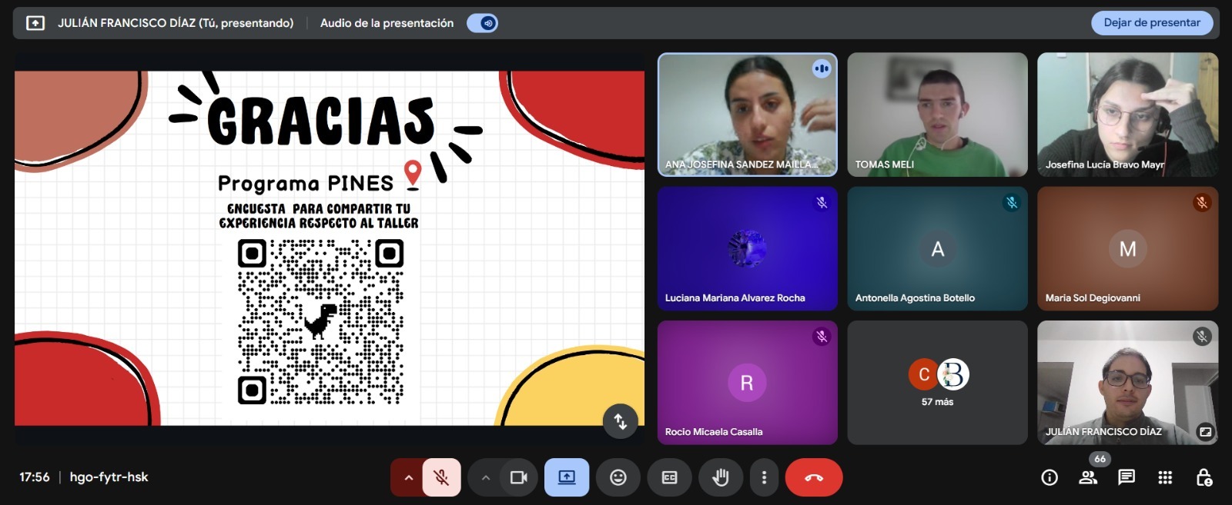Click the screen share presenting icon
Viewport: 1232px width, 505px height.
click(567, 477)
